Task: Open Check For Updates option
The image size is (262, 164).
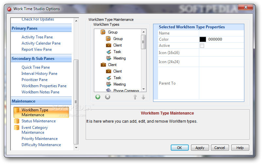Action: [x=38, y=19]
